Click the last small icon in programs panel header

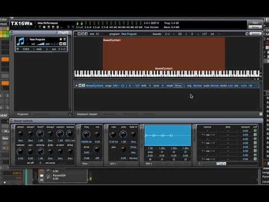[x=67, y=33]
